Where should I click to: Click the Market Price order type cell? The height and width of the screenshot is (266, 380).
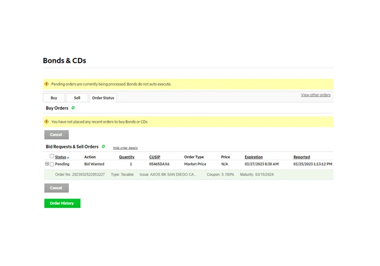pos(195,164)
